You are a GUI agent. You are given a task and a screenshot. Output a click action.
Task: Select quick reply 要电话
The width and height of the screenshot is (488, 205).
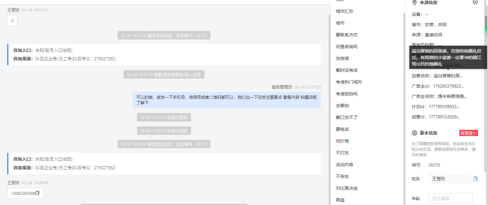342,129
